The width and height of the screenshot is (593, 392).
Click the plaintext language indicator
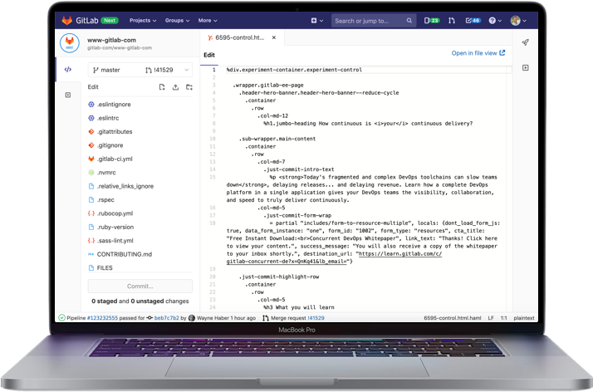pyautogui.click(x=524, y=318)
